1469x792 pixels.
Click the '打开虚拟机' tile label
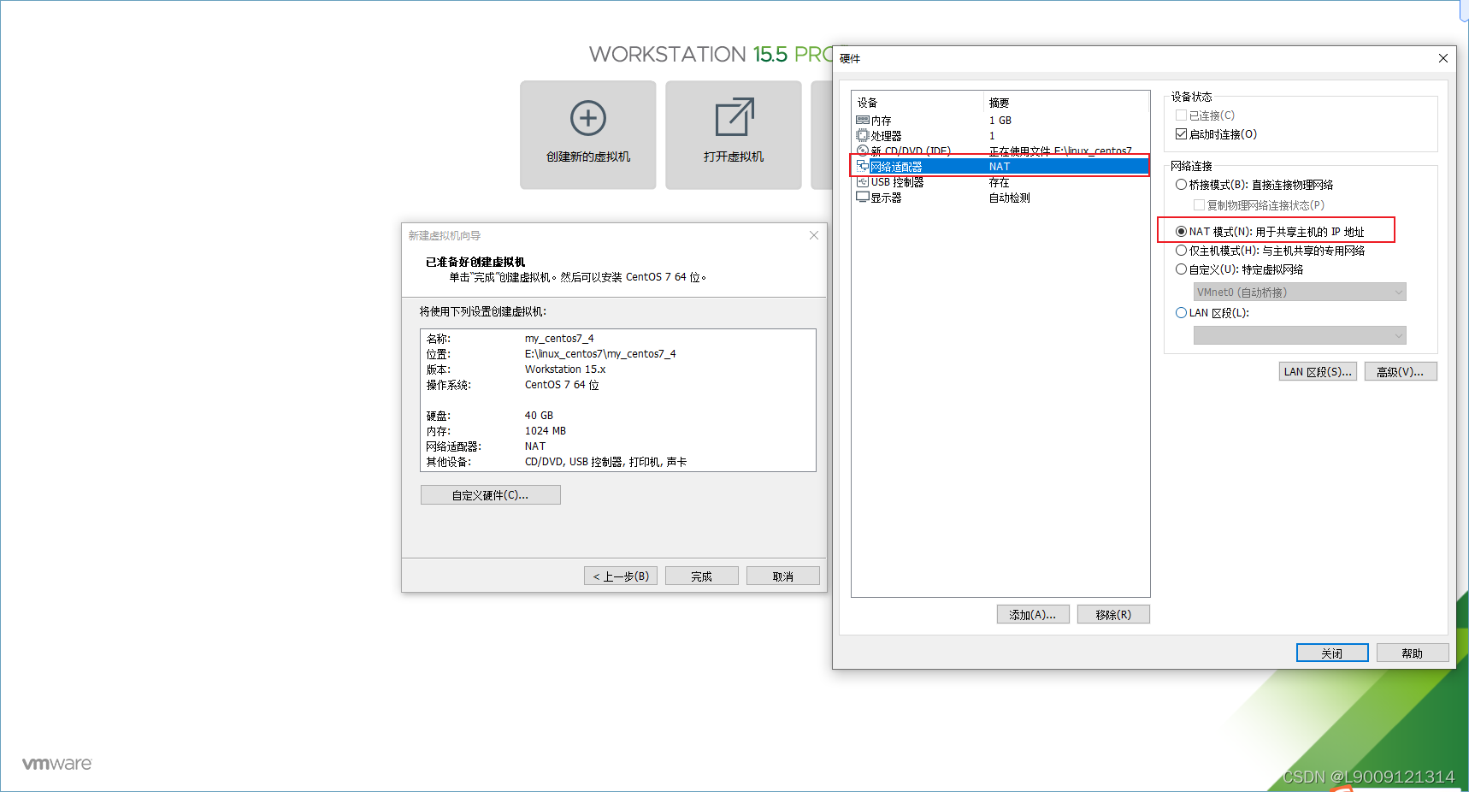(x=734, y=157)
